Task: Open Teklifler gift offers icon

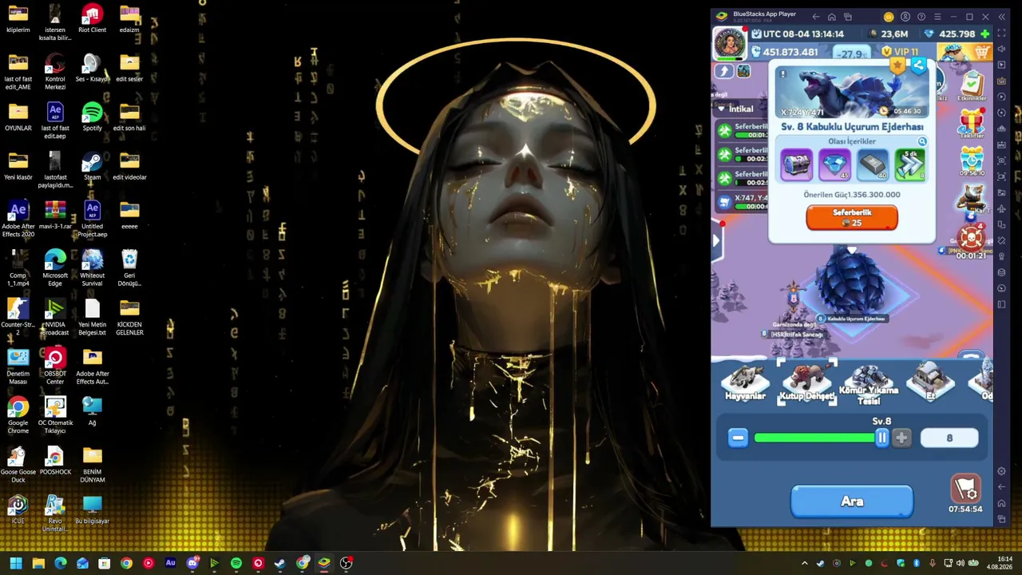Action: click(x=972, y=124)
